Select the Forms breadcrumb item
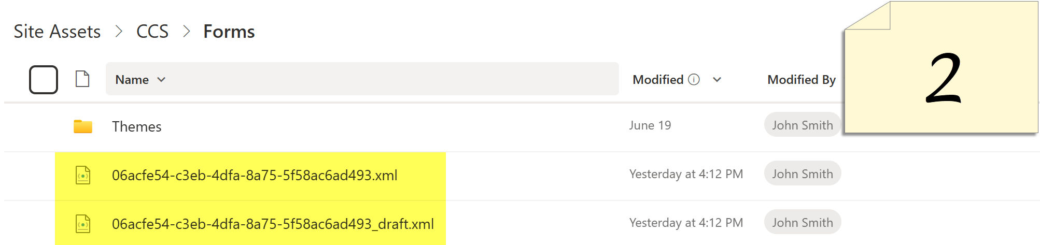The height and width of the screenshot is (245, 1040). pyautogui.click(x=229, y=32)
